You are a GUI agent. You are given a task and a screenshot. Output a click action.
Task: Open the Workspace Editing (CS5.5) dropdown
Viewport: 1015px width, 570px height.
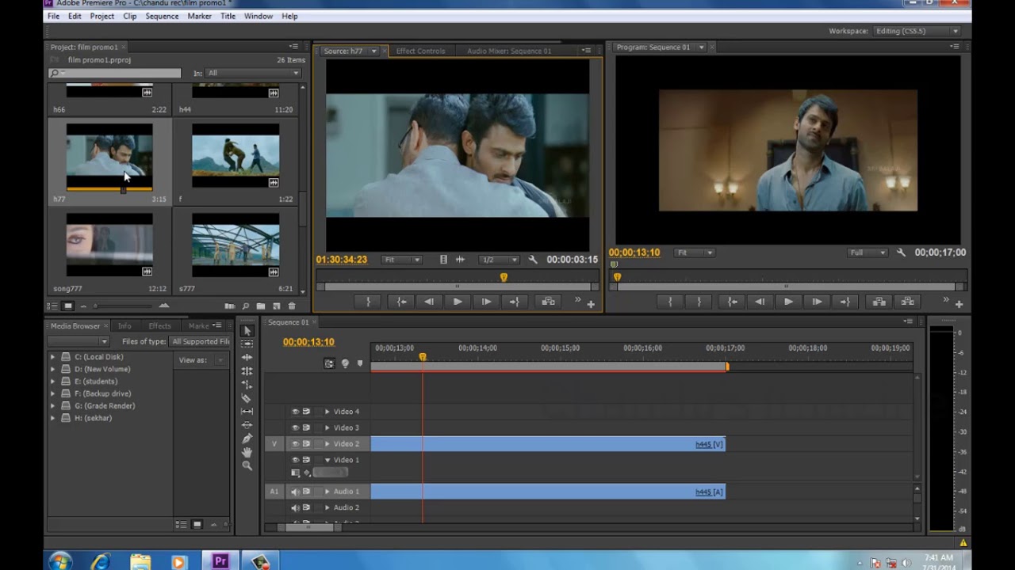[x=916, y=31]
